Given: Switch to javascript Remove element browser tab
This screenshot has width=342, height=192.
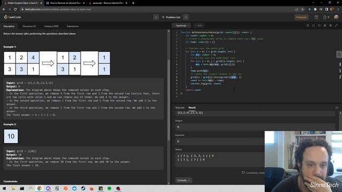Looking at the screenshot, I should (107, 3).
